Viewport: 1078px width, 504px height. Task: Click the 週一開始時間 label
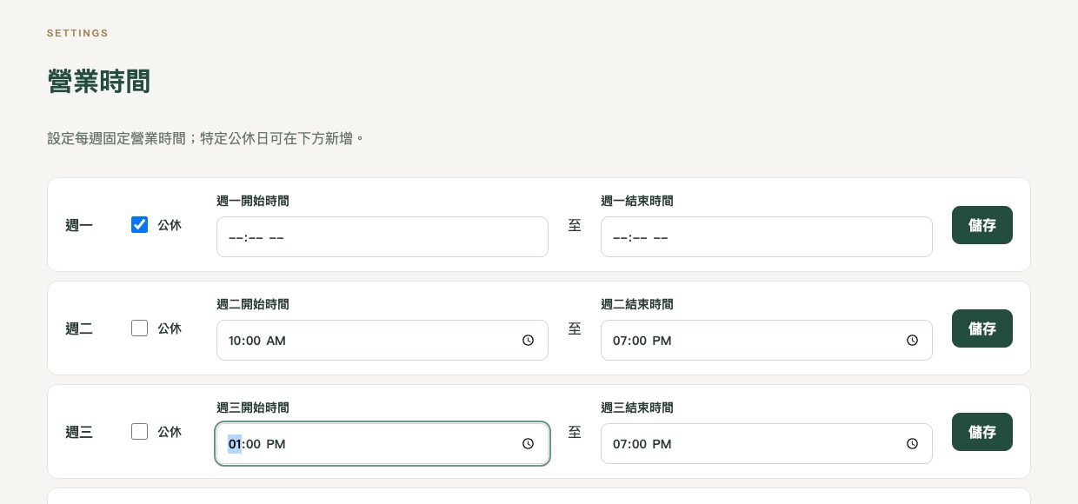pos(253,201)
